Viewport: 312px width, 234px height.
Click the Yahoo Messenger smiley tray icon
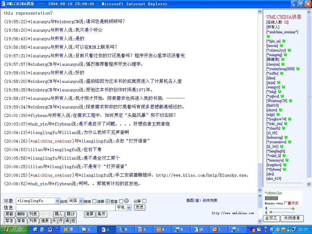(283, 229)
